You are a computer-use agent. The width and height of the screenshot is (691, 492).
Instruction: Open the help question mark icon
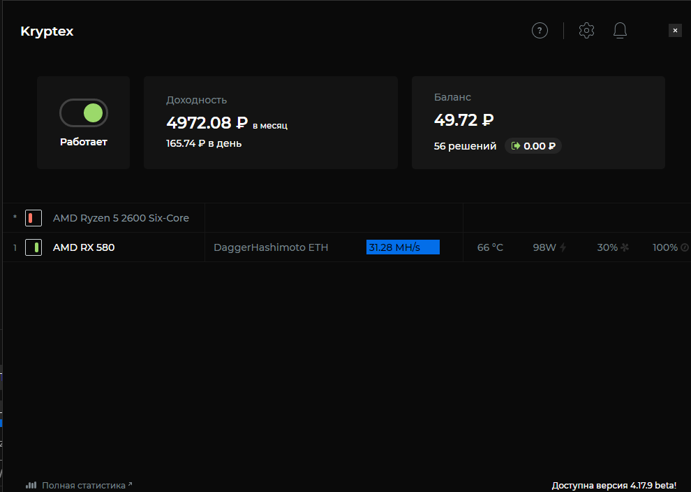pyautogui.click(x=540, y=31)
